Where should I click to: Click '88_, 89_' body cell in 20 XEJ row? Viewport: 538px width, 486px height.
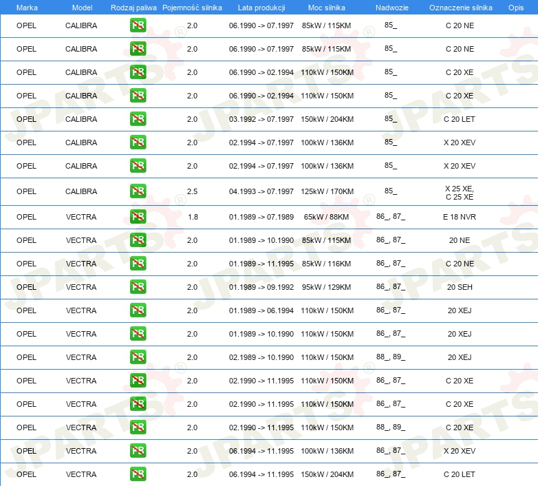(x=391, y=357)
